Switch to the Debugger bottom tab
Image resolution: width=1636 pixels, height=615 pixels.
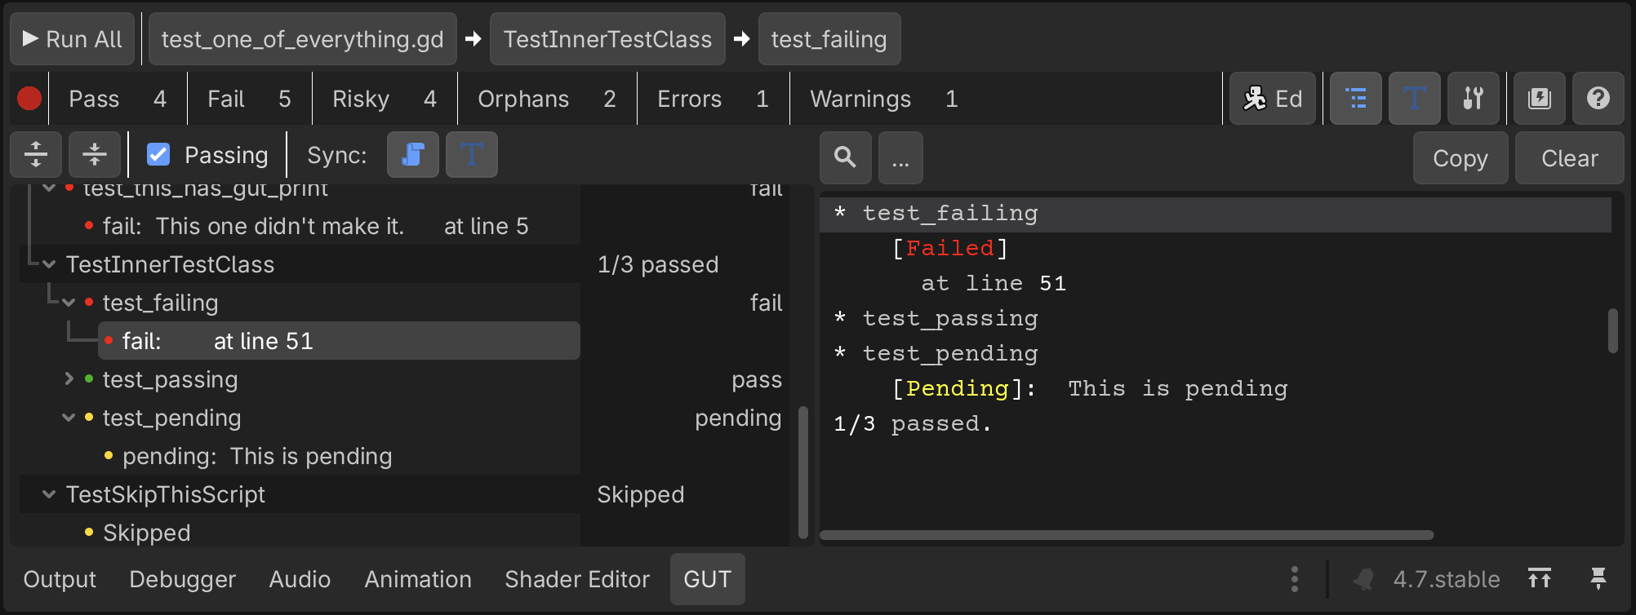pos(182,579)
